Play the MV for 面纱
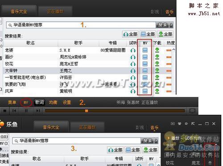 [145, 57]
